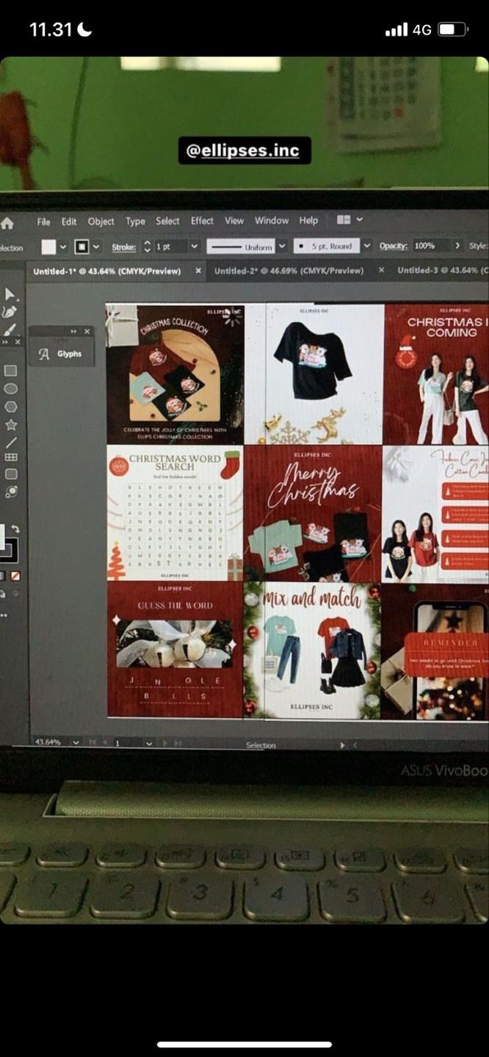Open the Effect menu
This screenshot has height=1057, width=489.
tap(202, 220)
